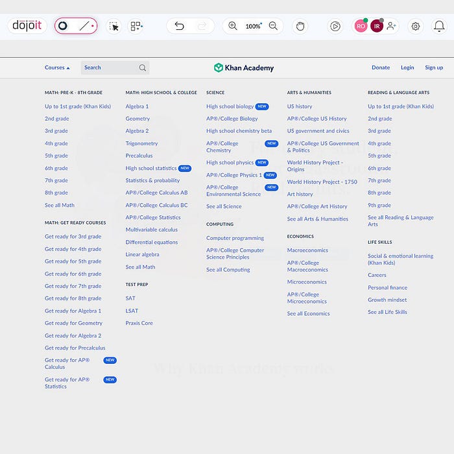Enable the hand pan tool
This screenshot has width=454, height=454.
click(x=300, y=27)
